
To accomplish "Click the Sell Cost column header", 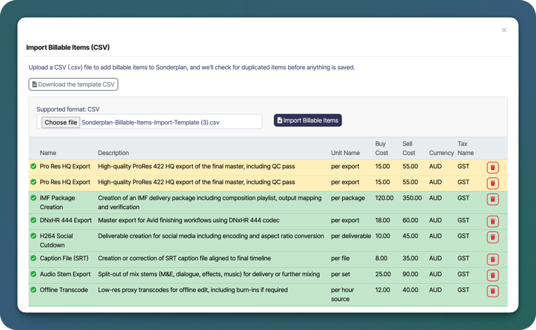I will 409,148.
